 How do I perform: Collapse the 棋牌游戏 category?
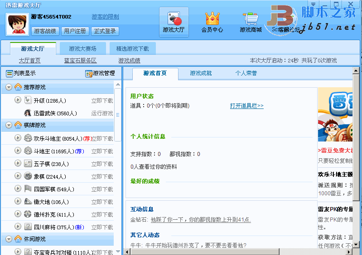click(9, 125)
